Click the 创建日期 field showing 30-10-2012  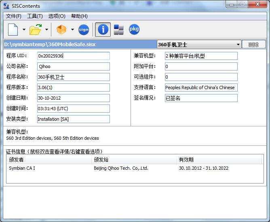tap(74, 98)
